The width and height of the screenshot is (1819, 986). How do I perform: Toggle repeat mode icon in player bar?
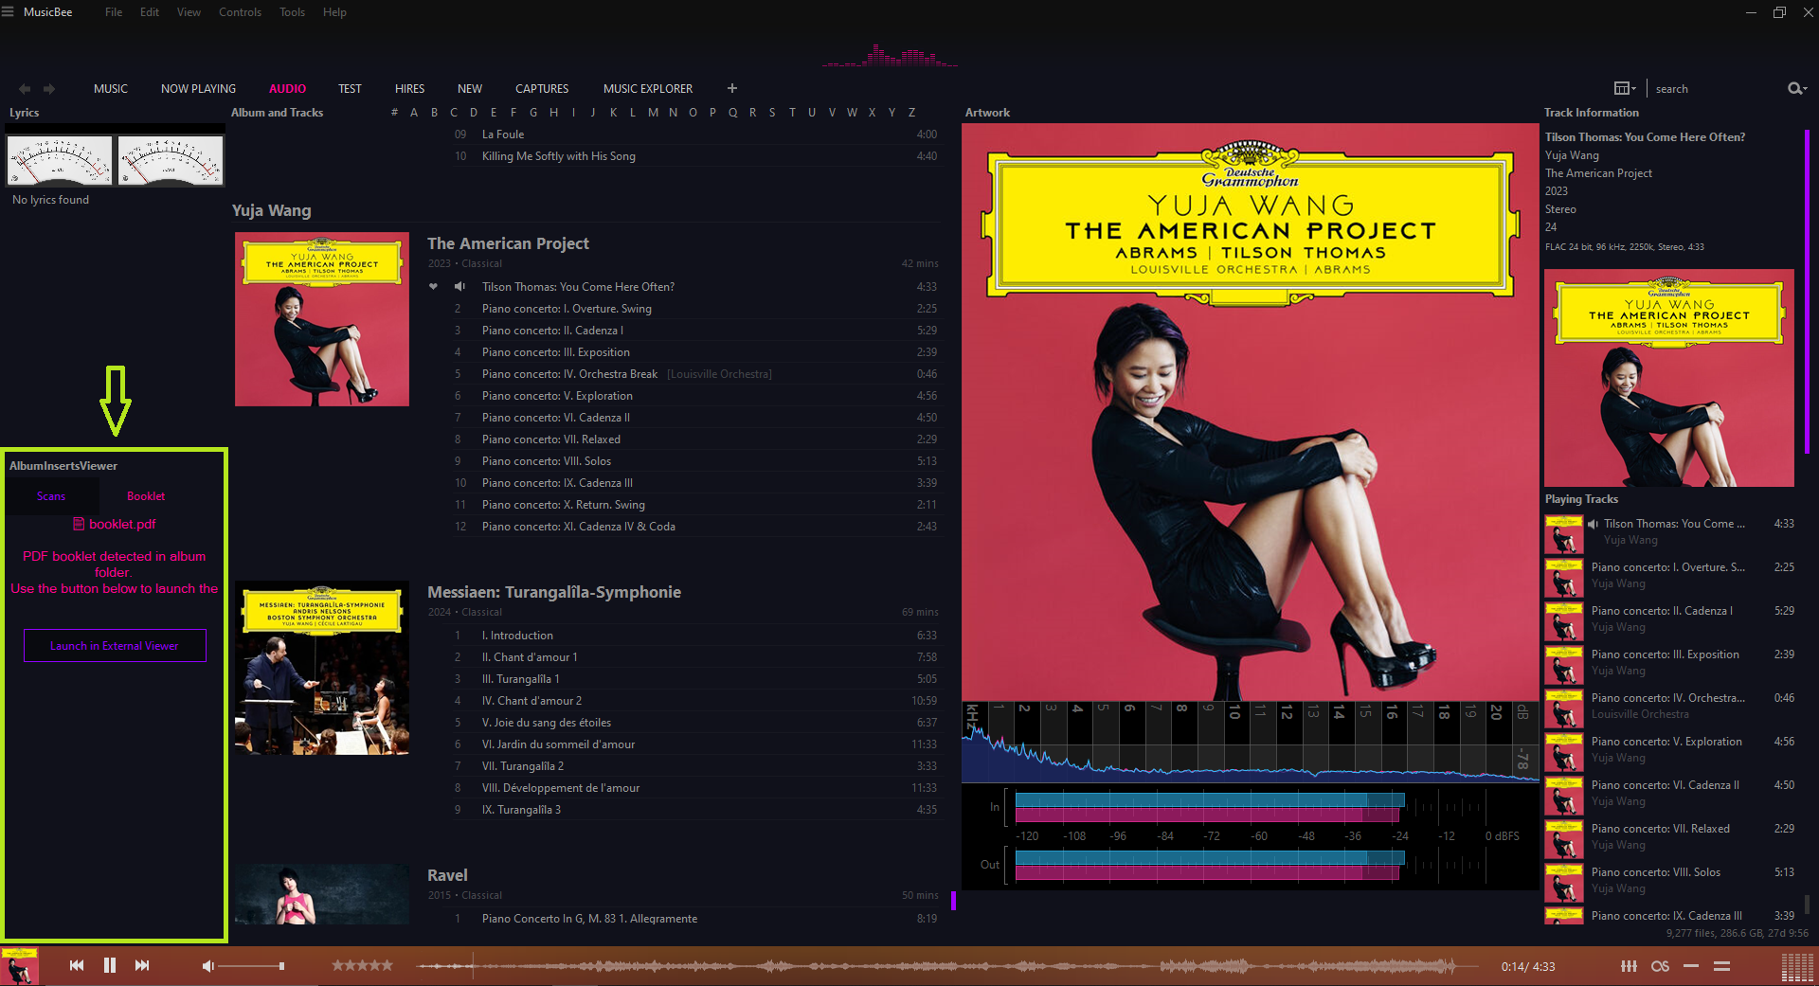coord(1691,966)
